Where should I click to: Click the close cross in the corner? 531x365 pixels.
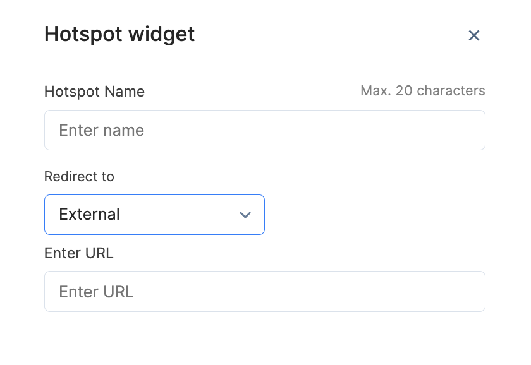pos(474,35)
